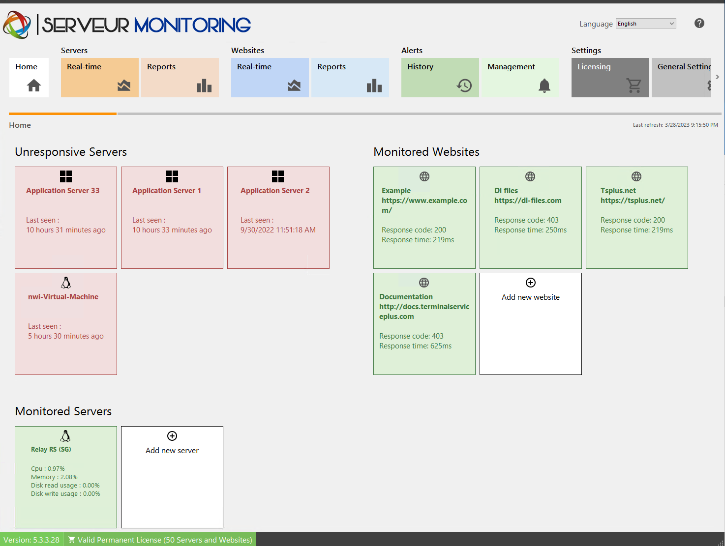Click the plus icon on Add new website
The height and width of the screenshot is (546, 725).
point(531,283)
